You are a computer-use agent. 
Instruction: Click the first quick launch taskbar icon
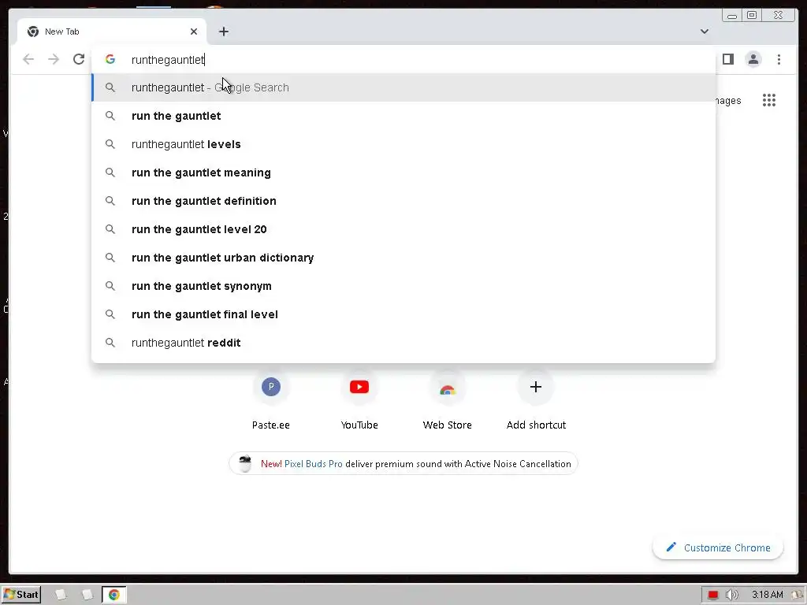61,595
